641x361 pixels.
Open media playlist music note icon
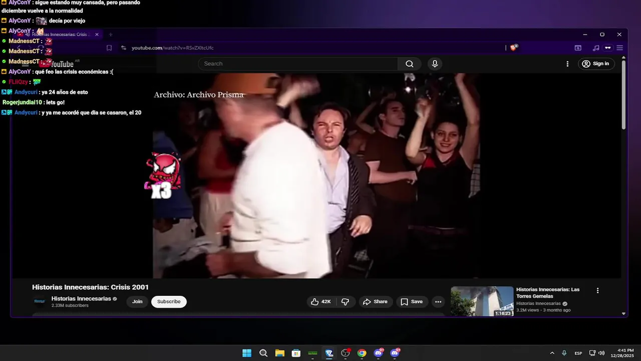point(595,48)
